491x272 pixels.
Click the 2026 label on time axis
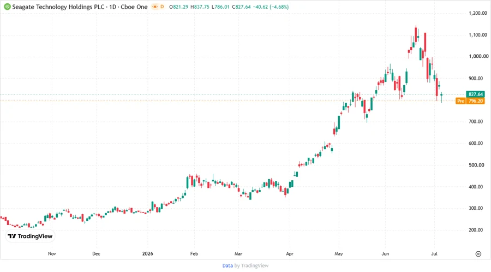click(147, 253)
